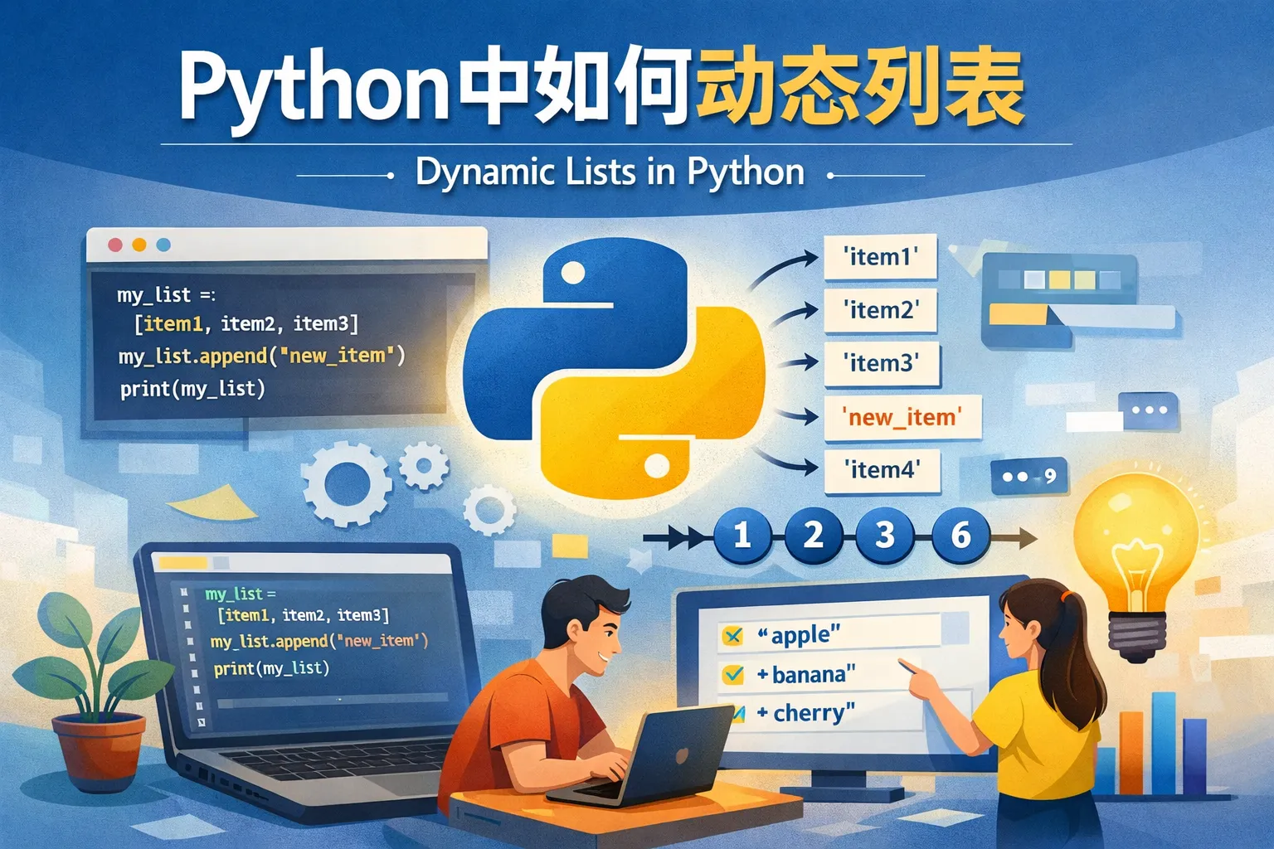
Task: Toggle the checkbox next to "apple"
Action: (x=732, y=636)
